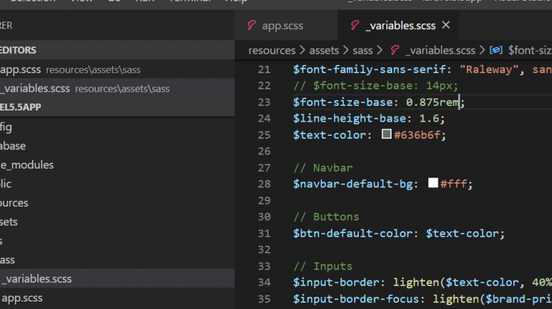
Task: Open the #636b6f color swatch picker
Action: point(386,134)
